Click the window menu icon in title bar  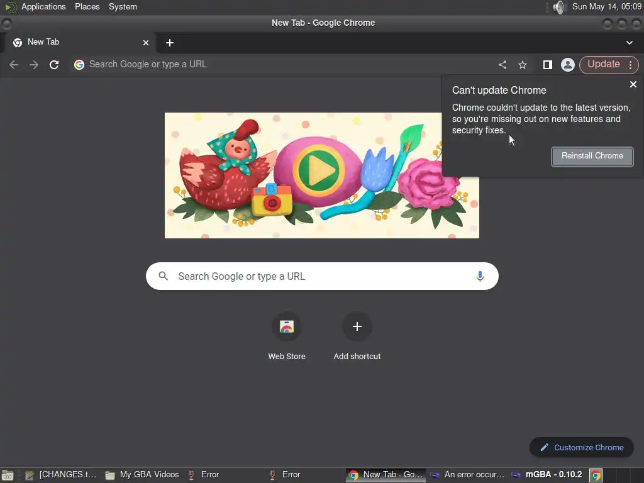[x=6, y=23]
